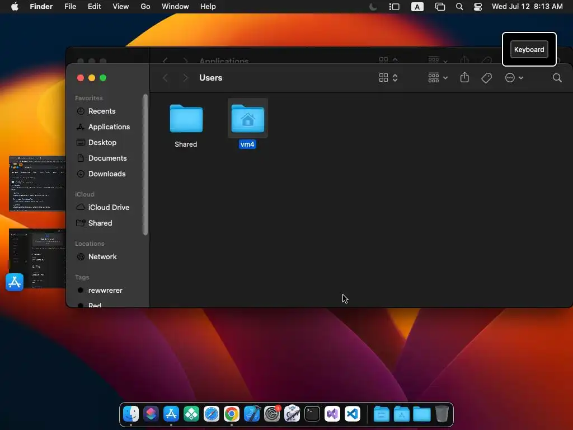
Task: Click the green-diamond app icon in Dock
Action: (x=191, y=414)
